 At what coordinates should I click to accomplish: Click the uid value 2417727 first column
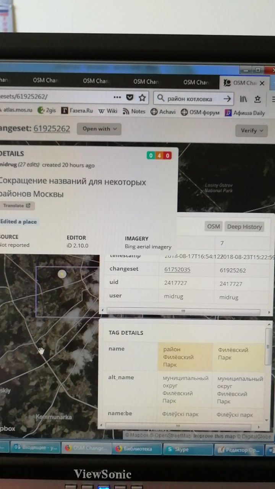pos(176,283)
